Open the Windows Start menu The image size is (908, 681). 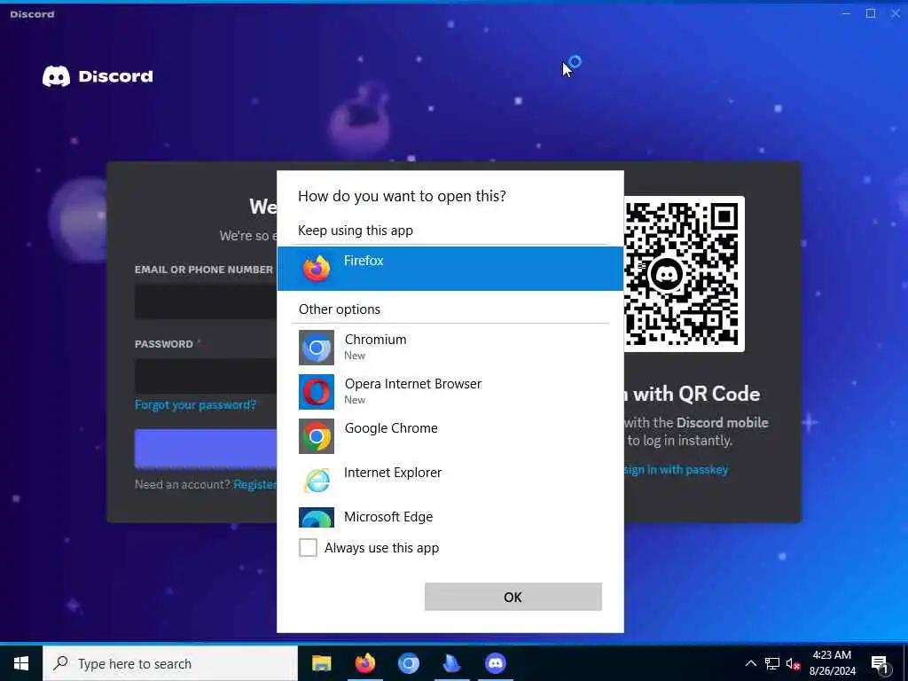coord(21,663)
